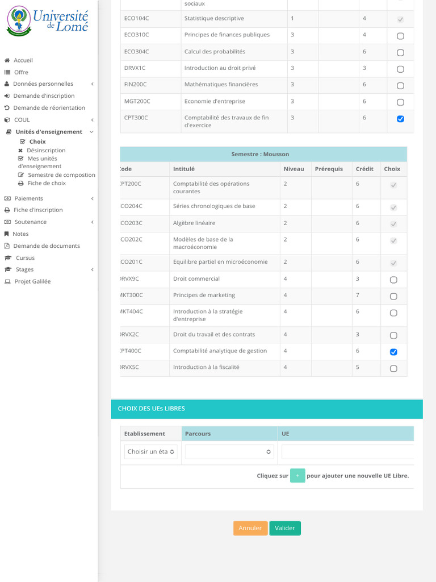The height and width of the screenshot is (582, 436).
Task: Click the Cursus graduation cap icon
Action: (8, 257)
